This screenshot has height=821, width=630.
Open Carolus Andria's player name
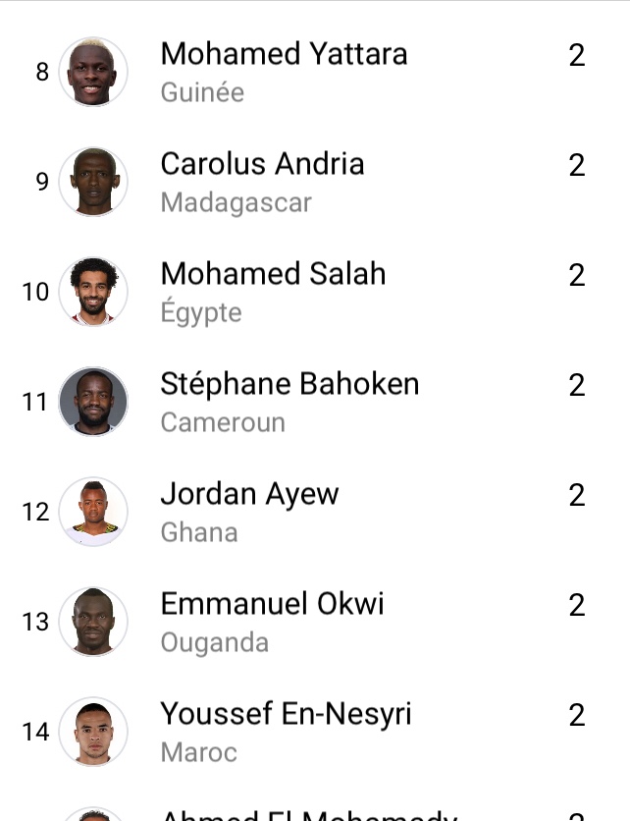tap(262, 164)
